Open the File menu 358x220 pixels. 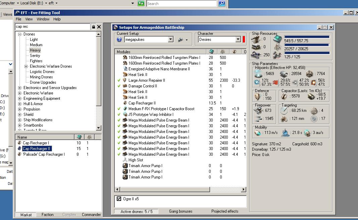(18, 19)
